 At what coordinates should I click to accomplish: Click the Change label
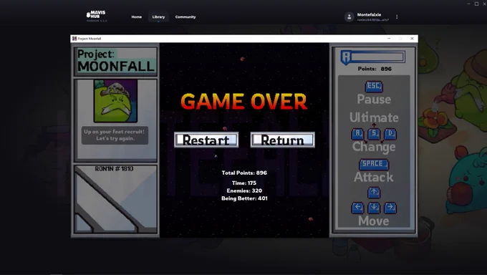(374, 147)
